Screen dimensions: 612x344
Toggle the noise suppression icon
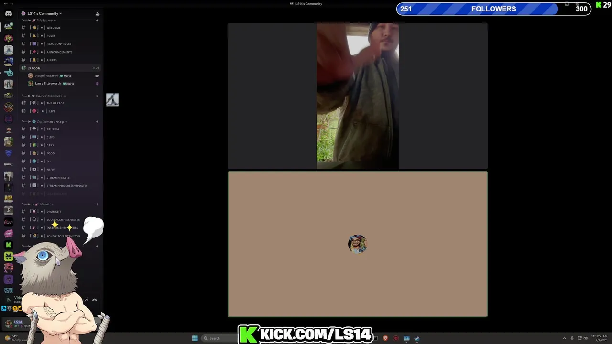point(86,300)
